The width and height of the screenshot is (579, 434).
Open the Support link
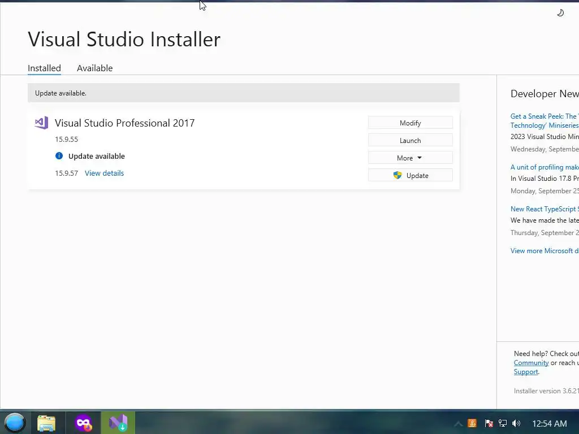coord(526,372)
